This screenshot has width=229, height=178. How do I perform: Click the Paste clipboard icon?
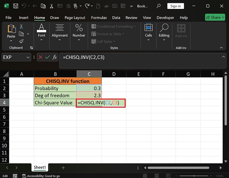click(11, 31)
